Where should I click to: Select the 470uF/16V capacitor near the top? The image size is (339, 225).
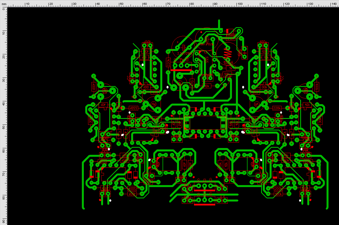point(207,39)
